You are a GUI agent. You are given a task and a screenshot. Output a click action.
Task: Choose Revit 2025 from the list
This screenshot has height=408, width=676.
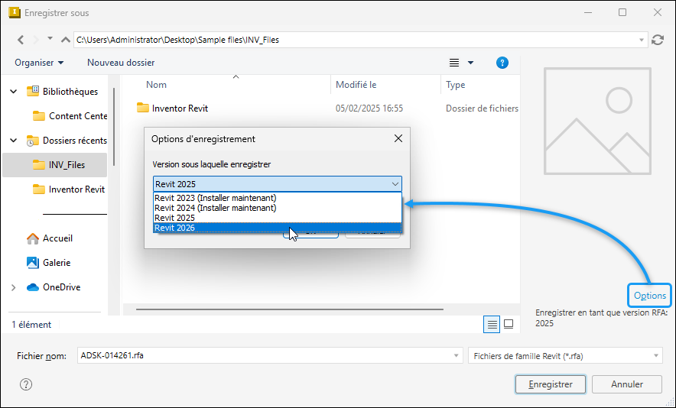(x=278, y=218)
